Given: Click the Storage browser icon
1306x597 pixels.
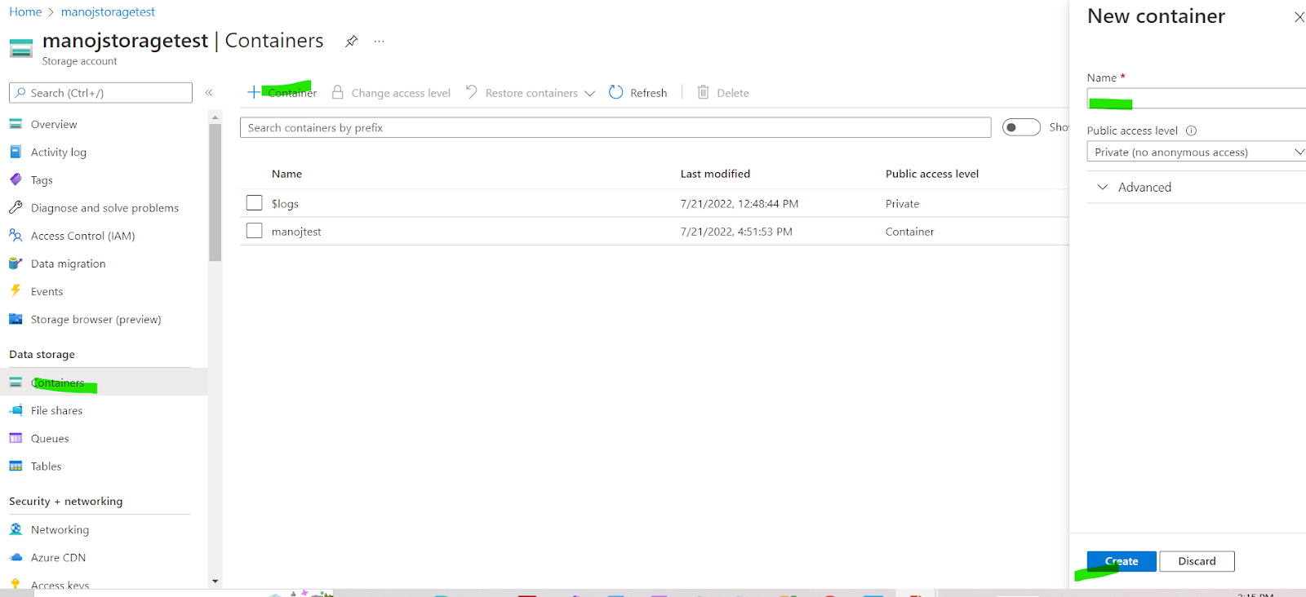Looking at the screenshot, I should pyautogui.click(x=16, y=319).
